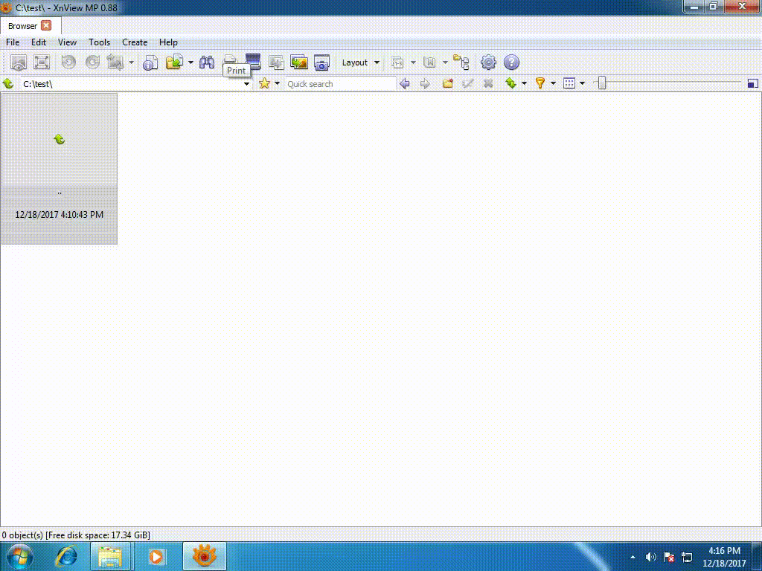
Task: Click the Filter funnel icon
Action: pos(540,83)
